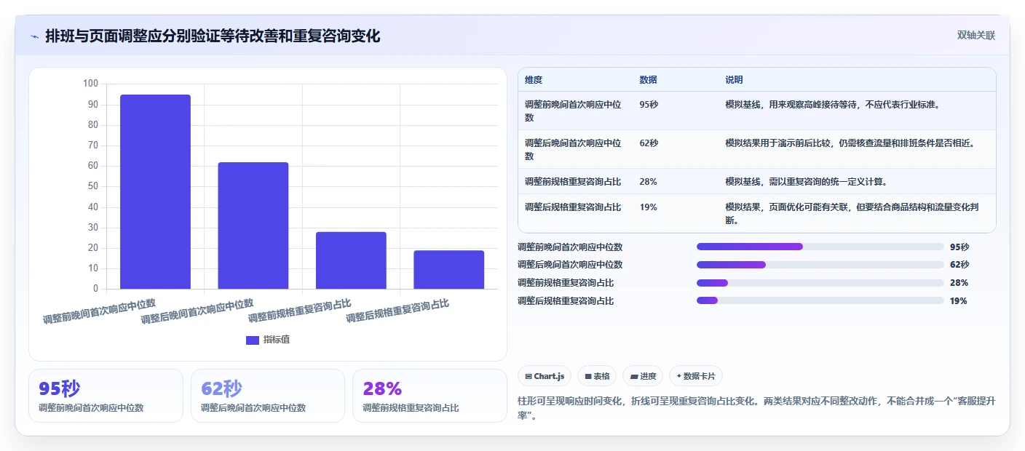1025x451 pixels.
Task: Open the 95秒 stat card
Action: (x=106, y=396)
